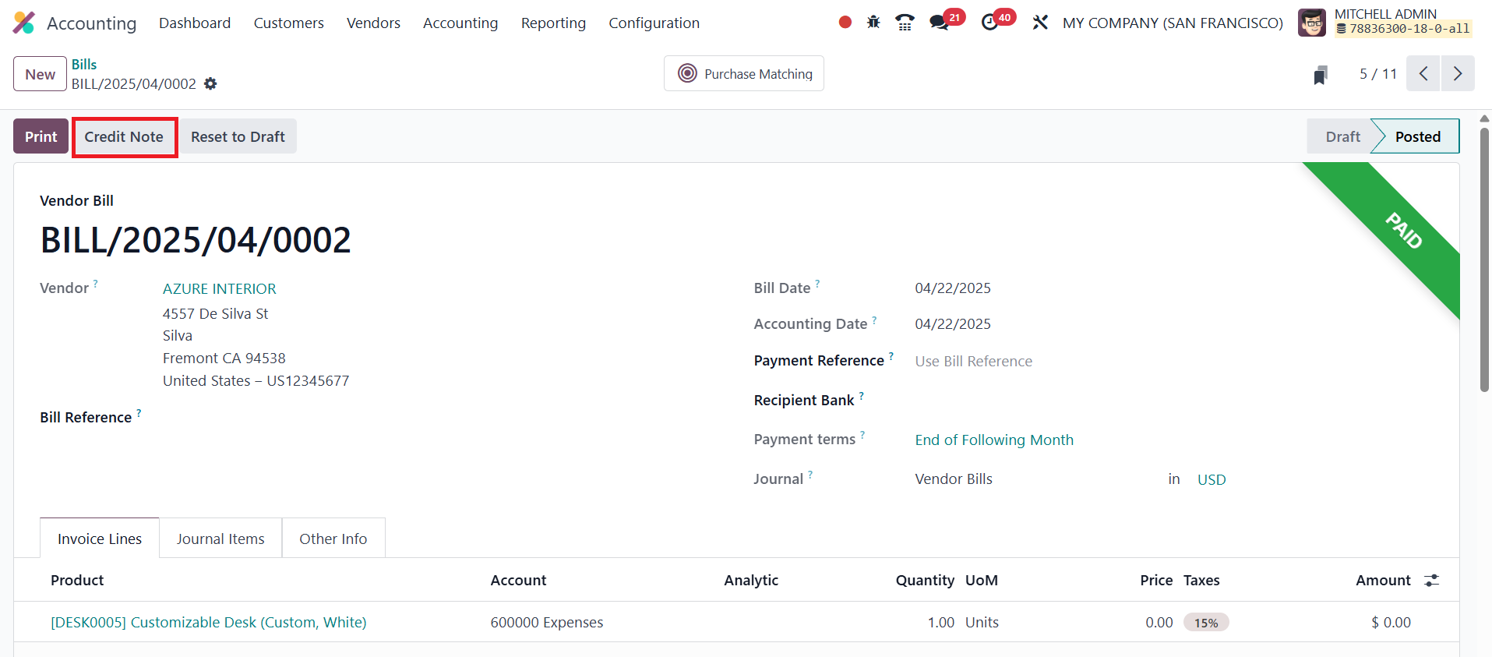The image size is (1492, 657).
Task: Click the bookmark icon near pager
Action: 1320,75
